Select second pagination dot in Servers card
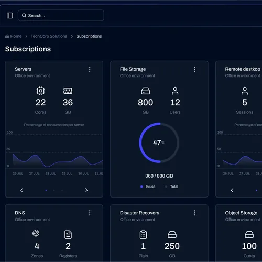262x262 pixels. [x=54, y=190]
